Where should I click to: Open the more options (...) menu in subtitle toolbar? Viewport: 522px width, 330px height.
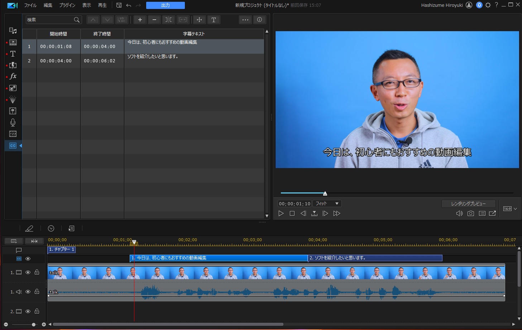point(245,20)
